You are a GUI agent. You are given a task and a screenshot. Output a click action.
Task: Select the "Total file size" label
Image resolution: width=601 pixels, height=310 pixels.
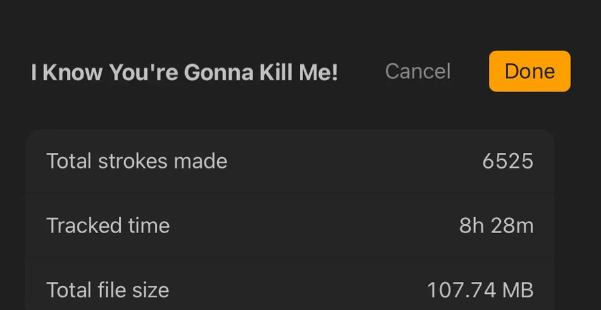pos(108,290)
